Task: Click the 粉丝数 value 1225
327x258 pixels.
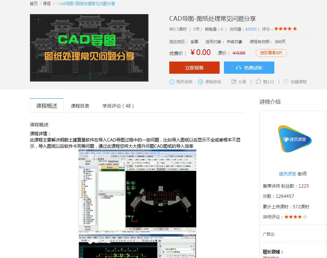Action: tap(303, 186)
